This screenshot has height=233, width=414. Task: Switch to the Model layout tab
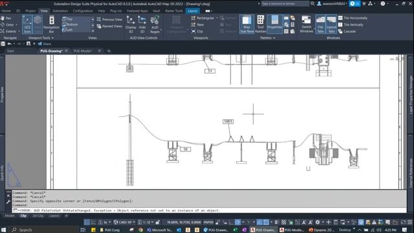click(x=10, y=216)
